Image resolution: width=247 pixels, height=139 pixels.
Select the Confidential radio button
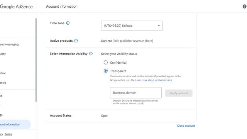[x=106, y=63]
